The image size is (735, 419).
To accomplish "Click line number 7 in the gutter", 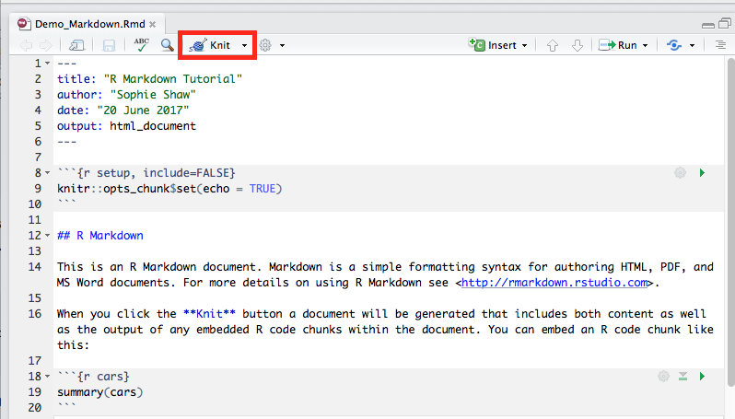I will point(38,157).
